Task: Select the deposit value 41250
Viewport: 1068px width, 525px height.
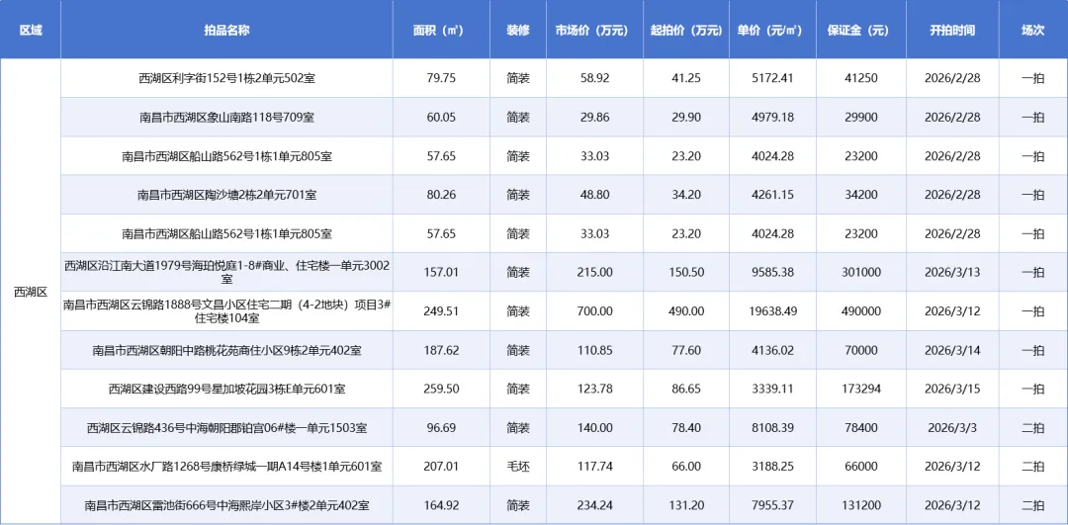Action: [861, 78]
